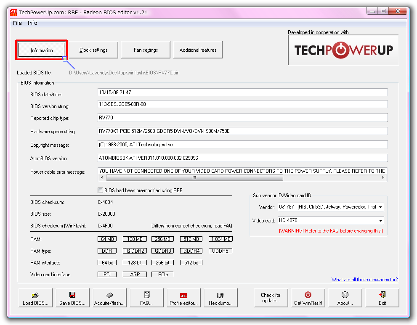417x325 pixels.
Task: Open 'What are all those messages for?' link
Action: (x=364, y=280)
